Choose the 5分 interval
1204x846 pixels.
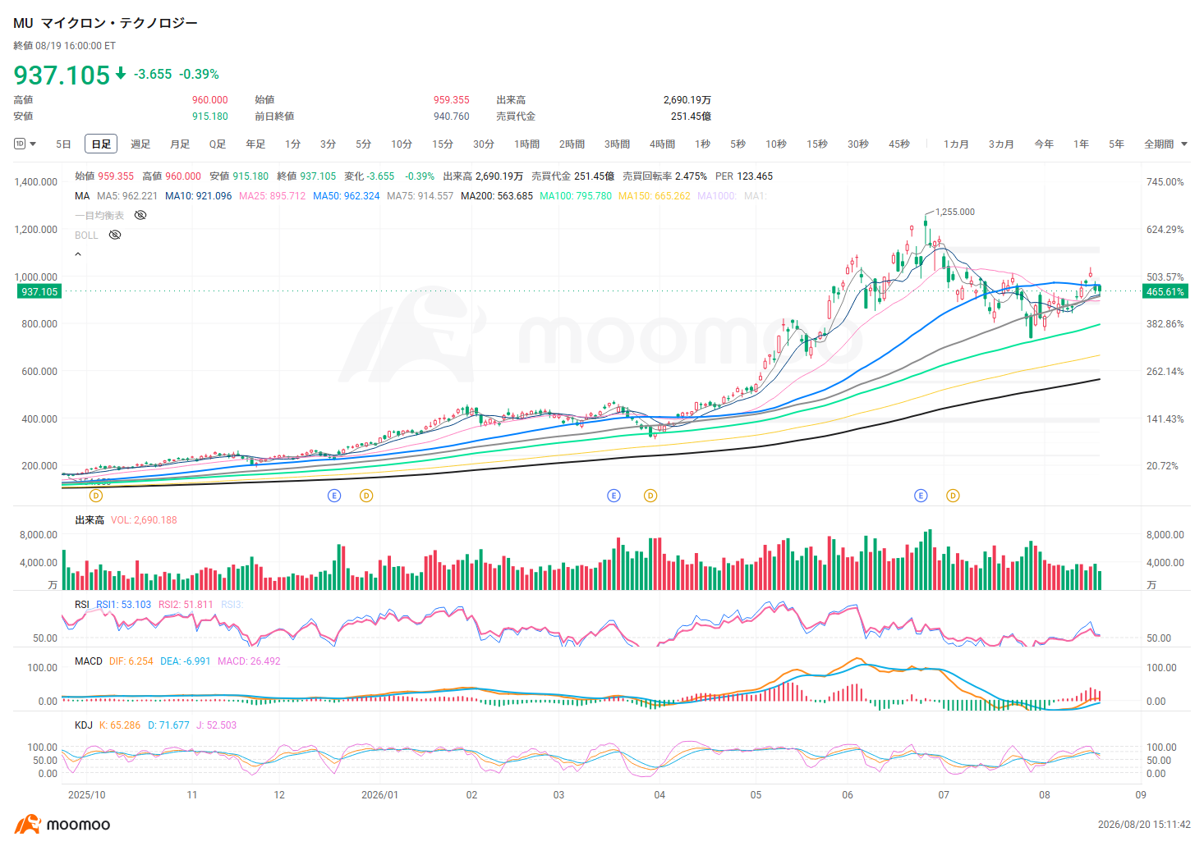click(364, 144)
